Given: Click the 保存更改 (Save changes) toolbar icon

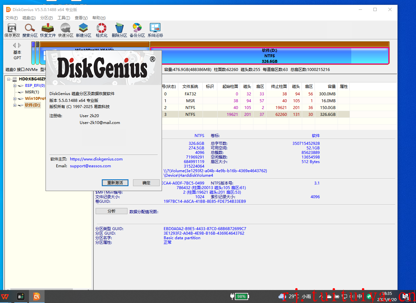Looking at the screenshot, I should [12, 30].
